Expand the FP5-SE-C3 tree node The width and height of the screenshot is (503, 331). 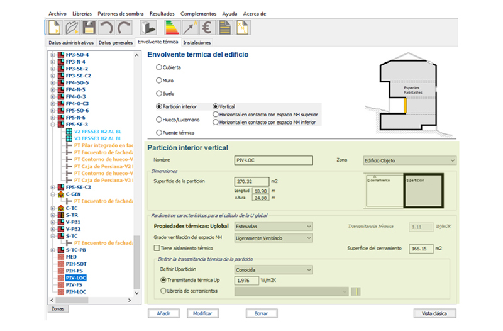pos(53,188)
